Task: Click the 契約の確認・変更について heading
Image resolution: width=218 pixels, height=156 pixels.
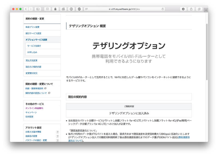Action: tap(39, 84)
